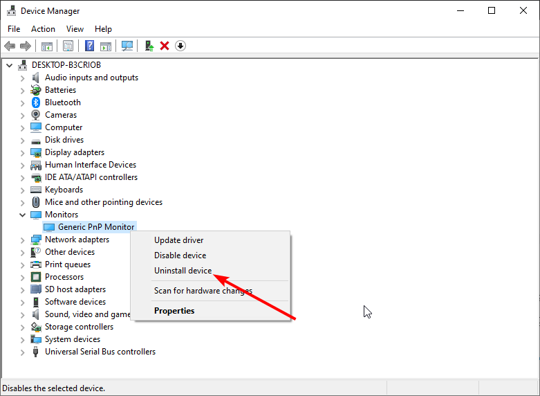This screenshot has width=540, height=396.
Task: Expand the IDE ATA/ATAPI controllers category
Action: 22,178
